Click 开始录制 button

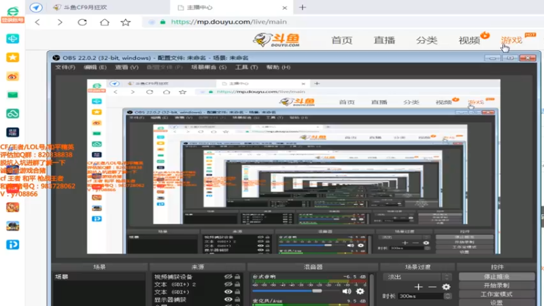(497, 285)
